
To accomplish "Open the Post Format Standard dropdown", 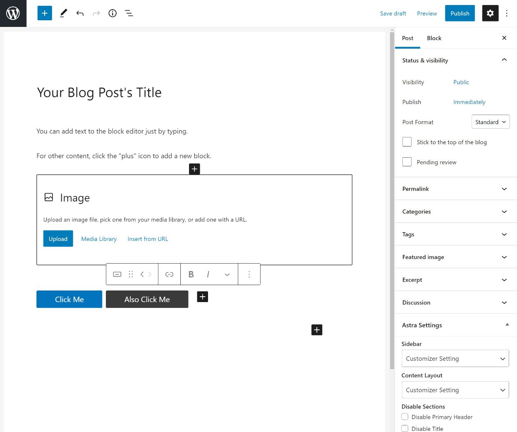I will (491, 122).
